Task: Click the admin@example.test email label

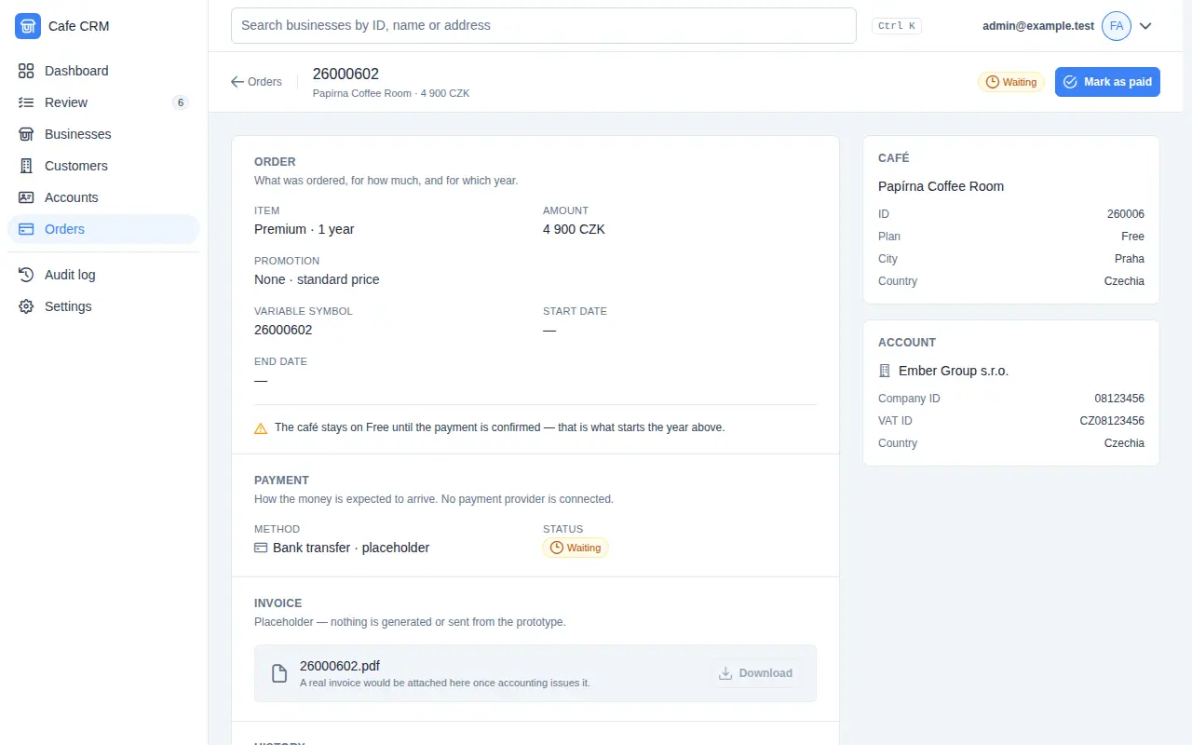Action: click(1038, 26)
